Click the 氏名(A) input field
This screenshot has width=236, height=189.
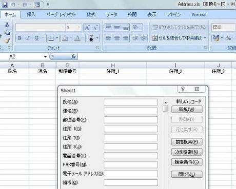click(x=131, y=102)
